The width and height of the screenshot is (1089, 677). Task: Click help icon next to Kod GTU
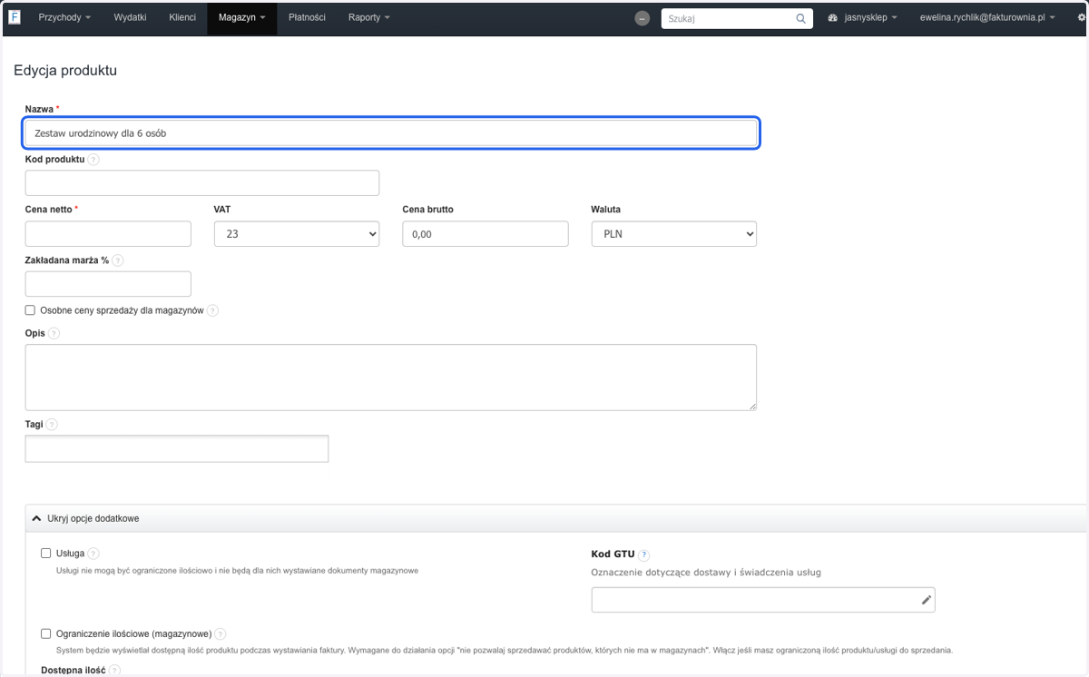click(644, 554)
